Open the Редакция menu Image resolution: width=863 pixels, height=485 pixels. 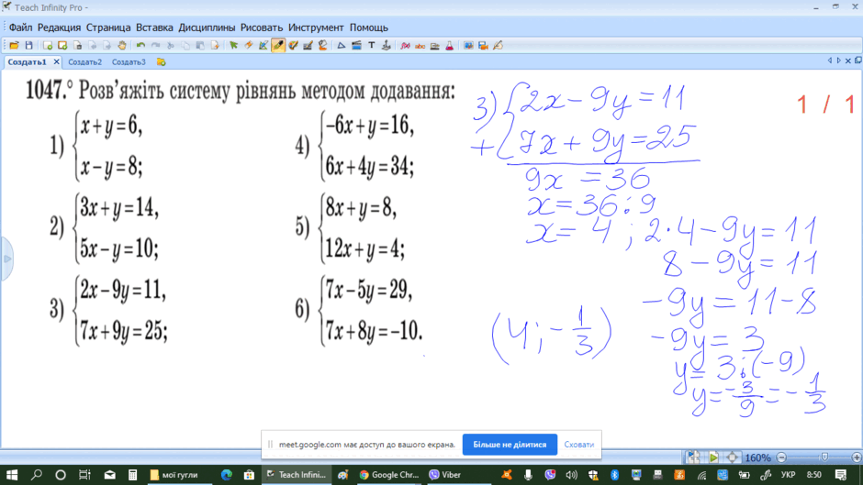tap(59, 28)
